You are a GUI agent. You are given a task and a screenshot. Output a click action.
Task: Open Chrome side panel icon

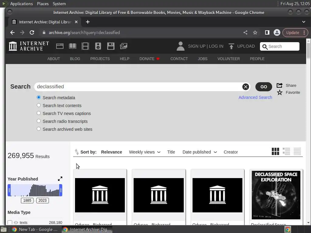tap(267, 32)
